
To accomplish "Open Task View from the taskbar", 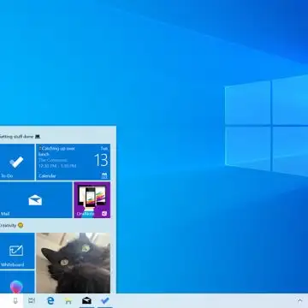I will (32, 300).
